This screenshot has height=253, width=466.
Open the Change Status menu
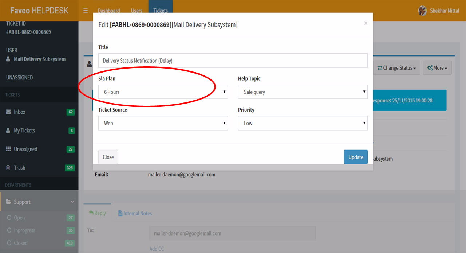coord(397,68)
